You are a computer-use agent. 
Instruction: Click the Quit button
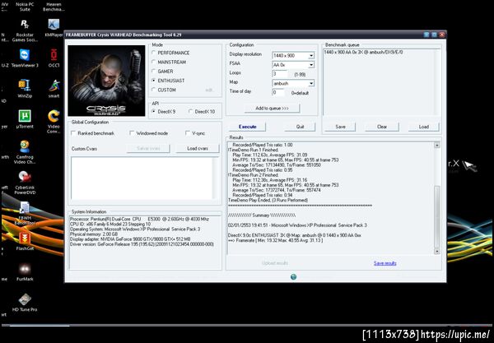(x=300, y=127)
